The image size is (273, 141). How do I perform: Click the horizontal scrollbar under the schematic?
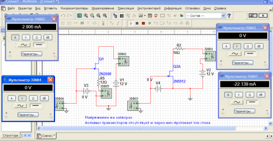point(152,128)
